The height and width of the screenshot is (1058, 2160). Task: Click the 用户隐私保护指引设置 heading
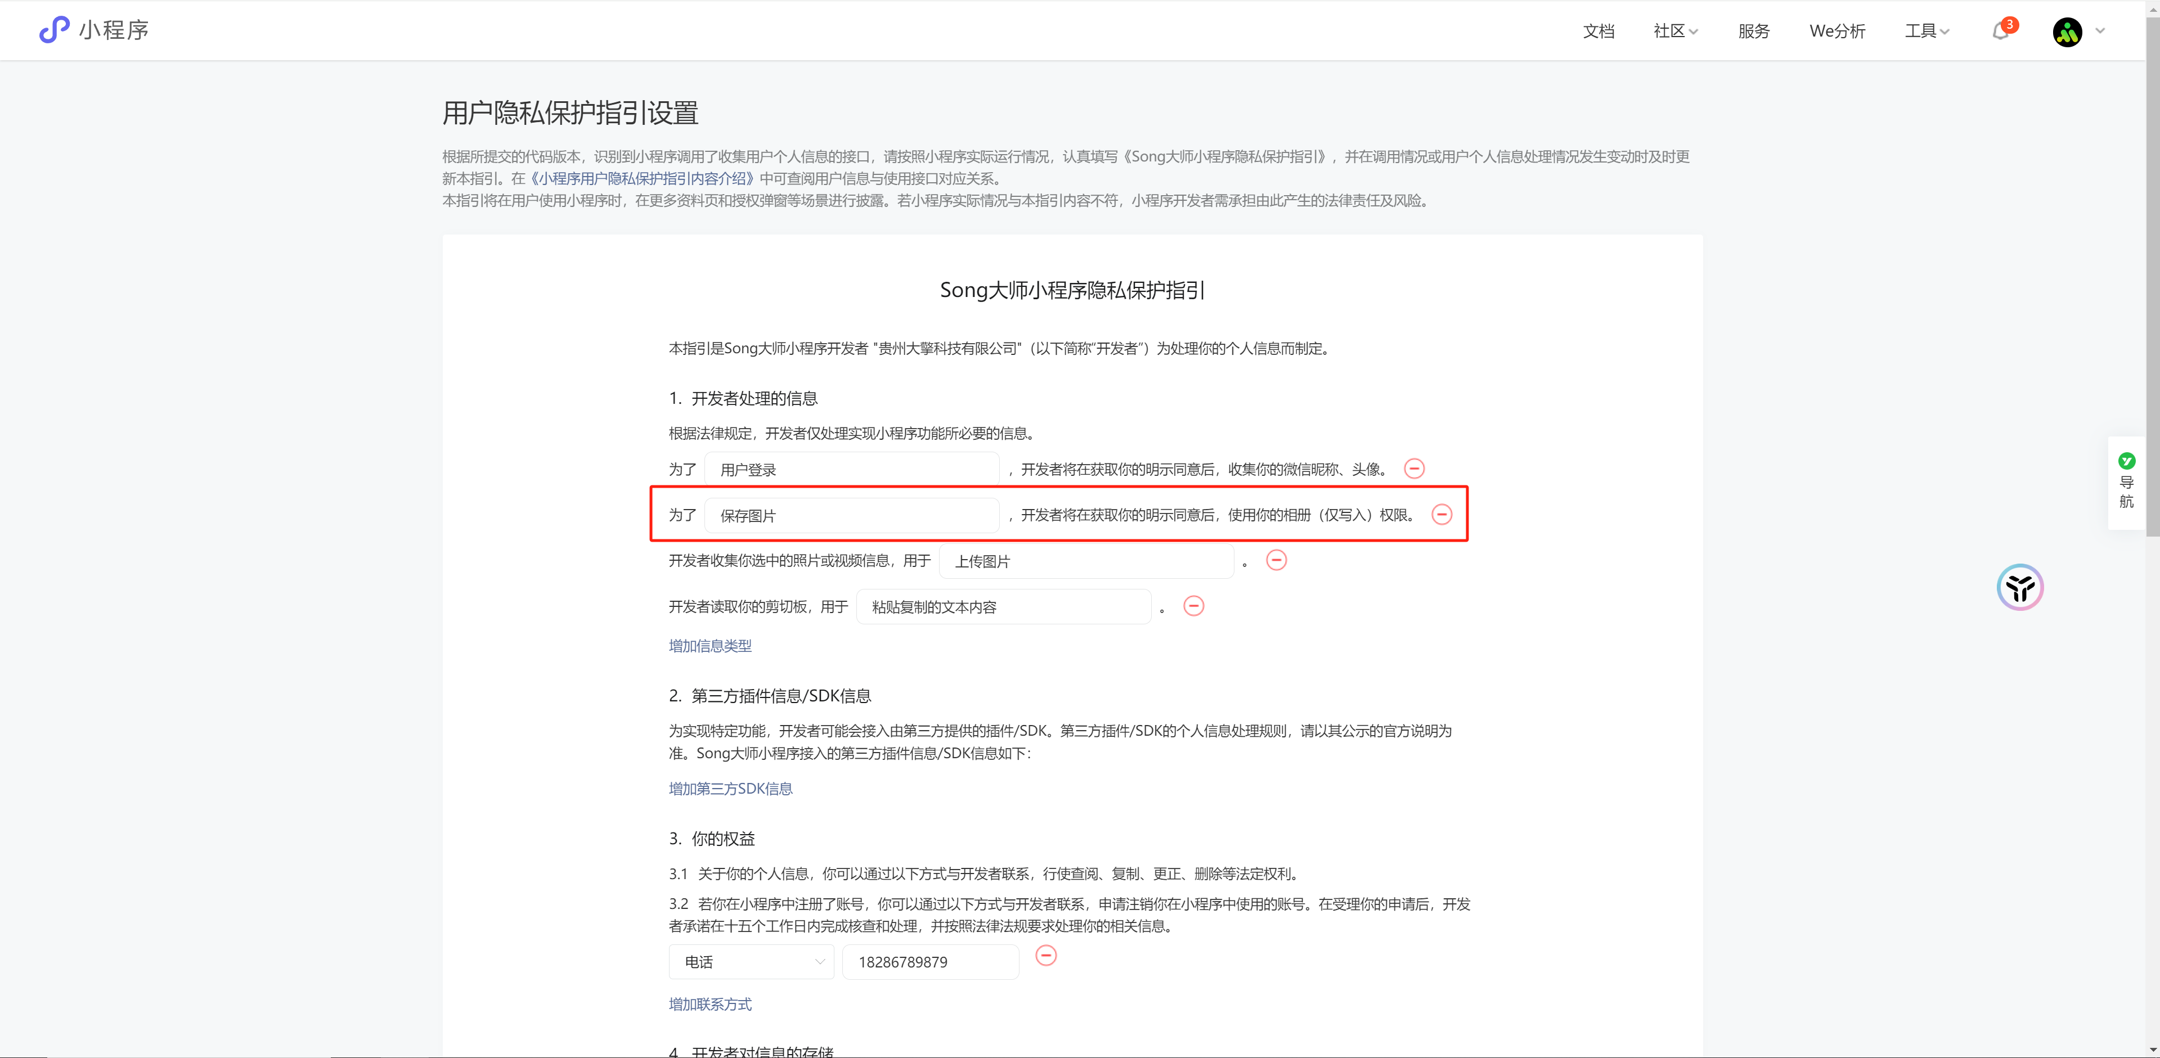tap(570, 112)
